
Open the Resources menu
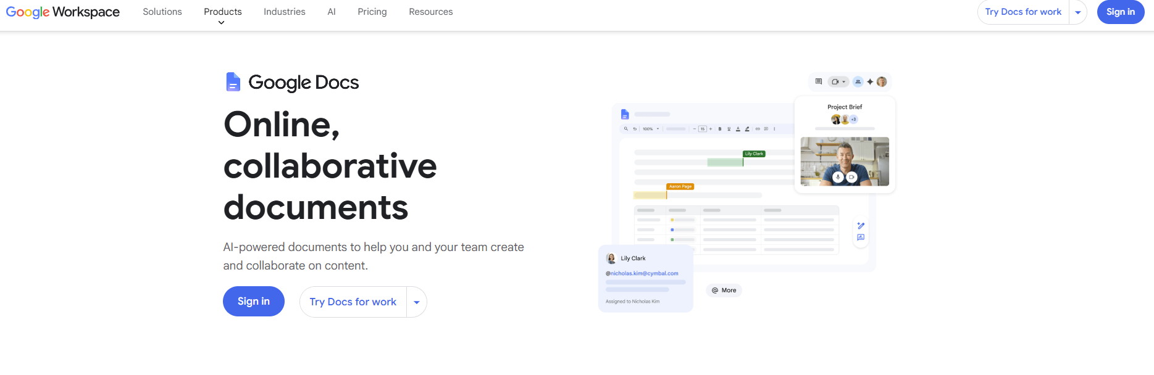pyautogui.click(x=431, y=12)
